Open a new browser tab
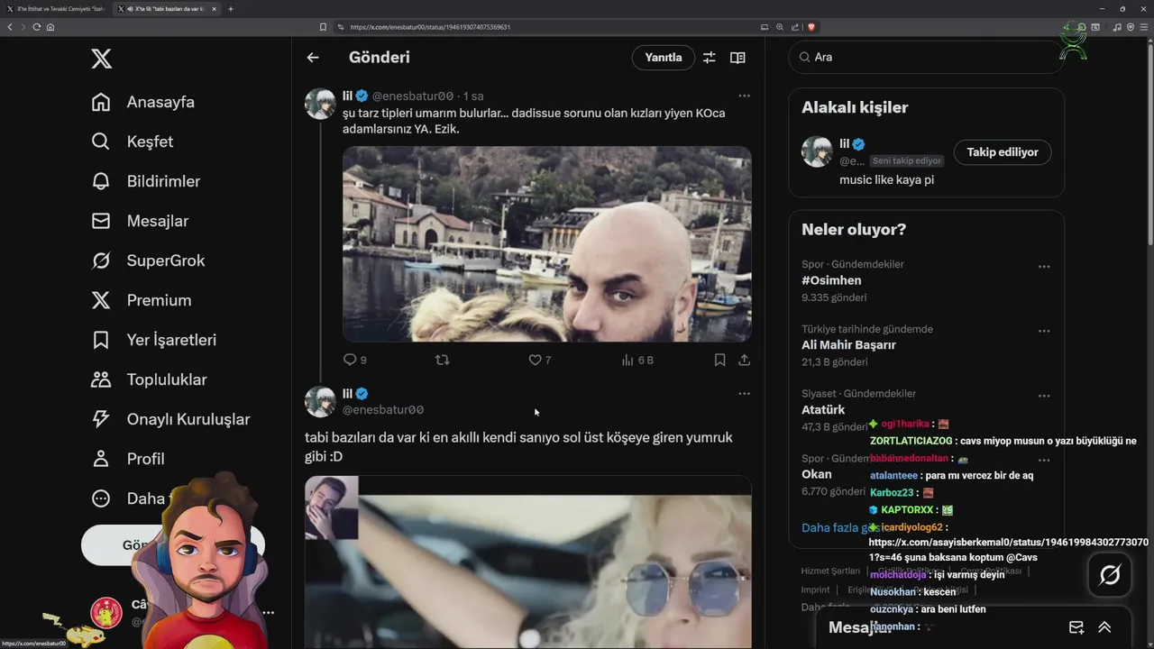1154x649 pixels. (231, 9)
